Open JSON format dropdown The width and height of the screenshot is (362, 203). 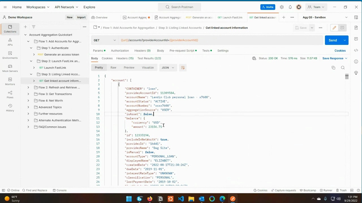tap(168, 68)
